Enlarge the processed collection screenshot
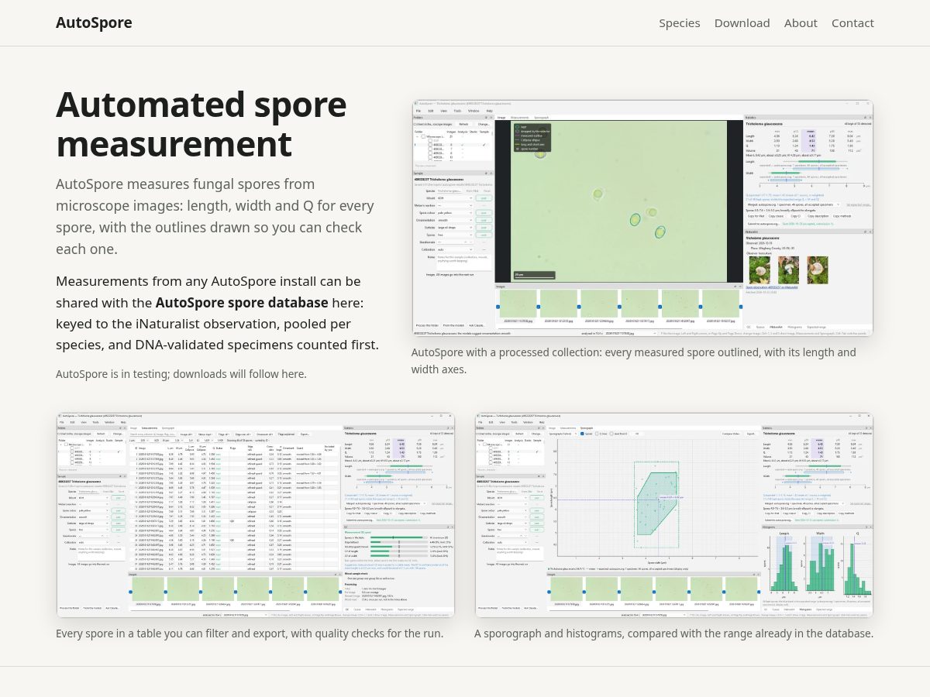 point(642,218)
